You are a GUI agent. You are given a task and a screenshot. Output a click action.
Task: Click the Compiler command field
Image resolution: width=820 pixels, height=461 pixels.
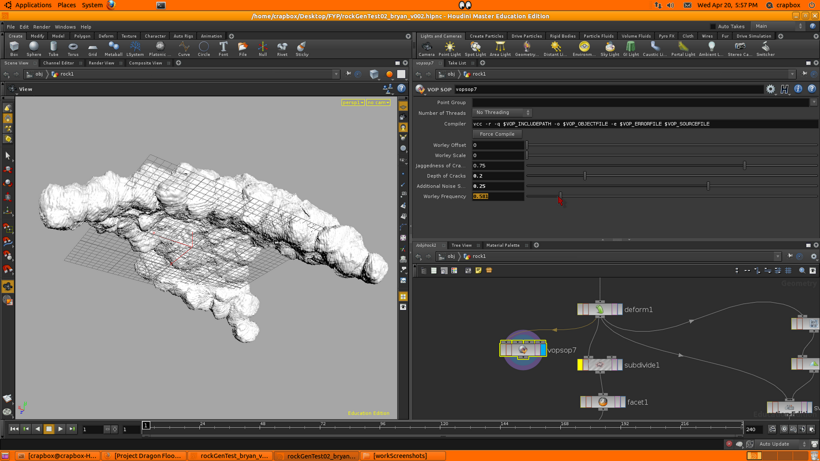(645, 124)
